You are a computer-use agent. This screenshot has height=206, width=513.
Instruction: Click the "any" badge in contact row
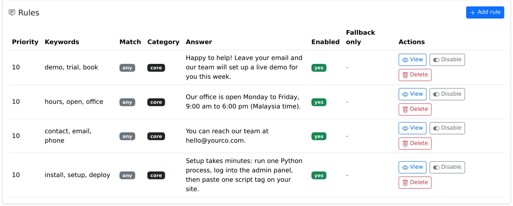click(x=127, y=136)
